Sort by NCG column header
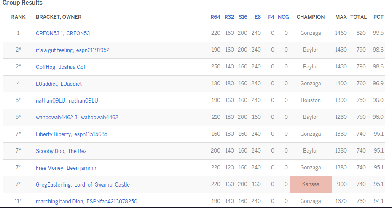Screen dimensions: 392x208 (x=284, y=17)
